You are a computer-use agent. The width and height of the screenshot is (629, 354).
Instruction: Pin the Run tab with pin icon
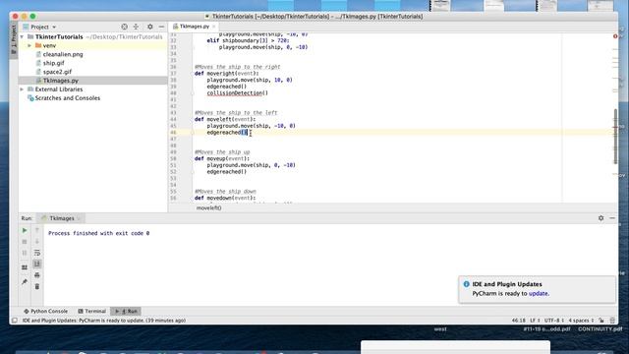25,282
